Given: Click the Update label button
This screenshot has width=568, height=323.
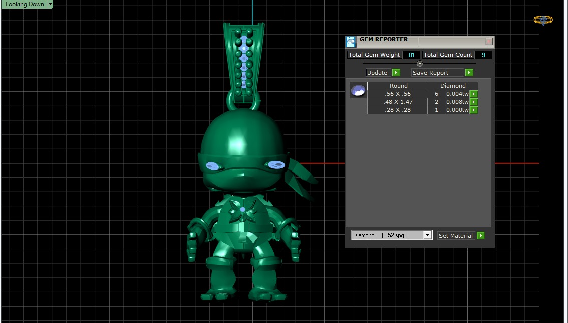Looking at the screenshot, I should (378, 73).
